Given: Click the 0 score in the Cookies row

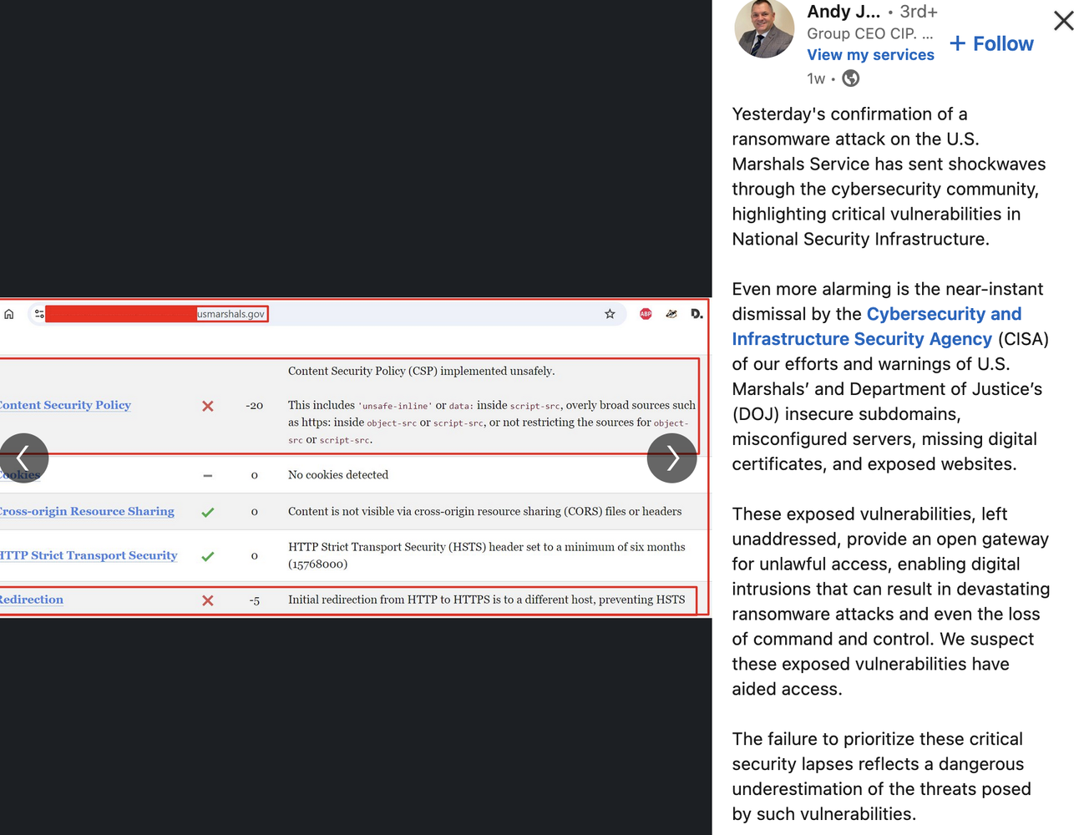Looking at the screenshot, I should click(255, 475).
